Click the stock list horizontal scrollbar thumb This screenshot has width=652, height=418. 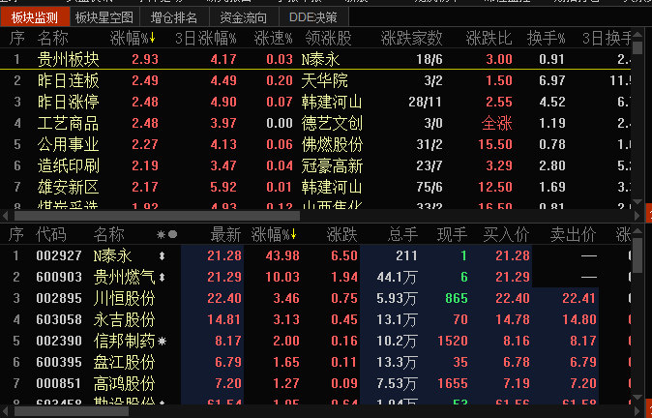click(x=72, y=411)
